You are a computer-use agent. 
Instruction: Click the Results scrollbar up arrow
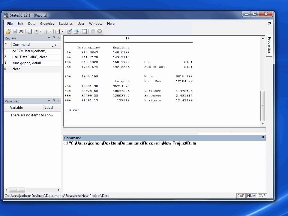click(x=263, y=38)
